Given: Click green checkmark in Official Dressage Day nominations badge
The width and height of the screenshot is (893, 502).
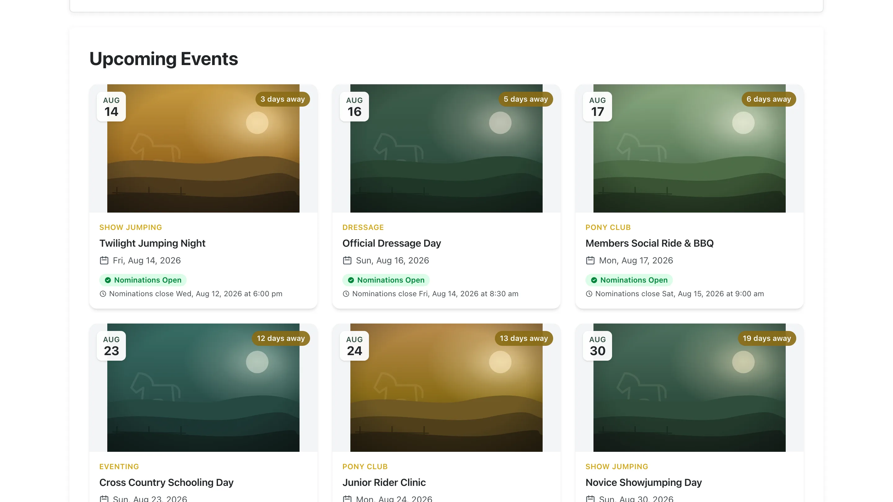Looking at the screenshot, I should [x=351, y=280].
